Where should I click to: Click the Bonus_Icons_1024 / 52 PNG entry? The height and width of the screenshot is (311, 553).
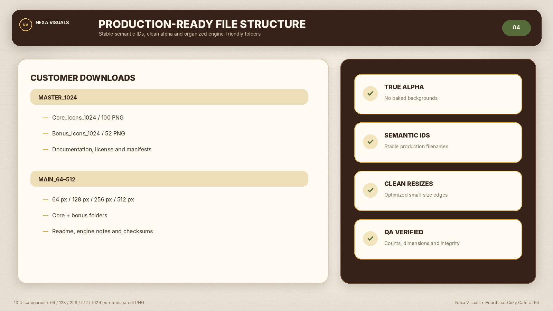(88, 133)
